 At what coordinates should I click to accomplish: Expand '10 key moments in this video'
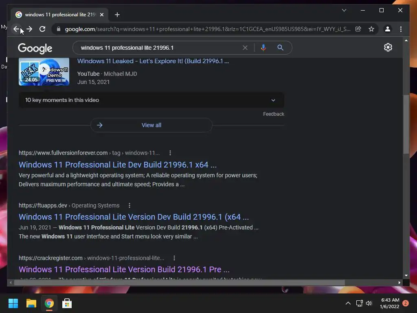pyautogui.click(x=151, y=100)
